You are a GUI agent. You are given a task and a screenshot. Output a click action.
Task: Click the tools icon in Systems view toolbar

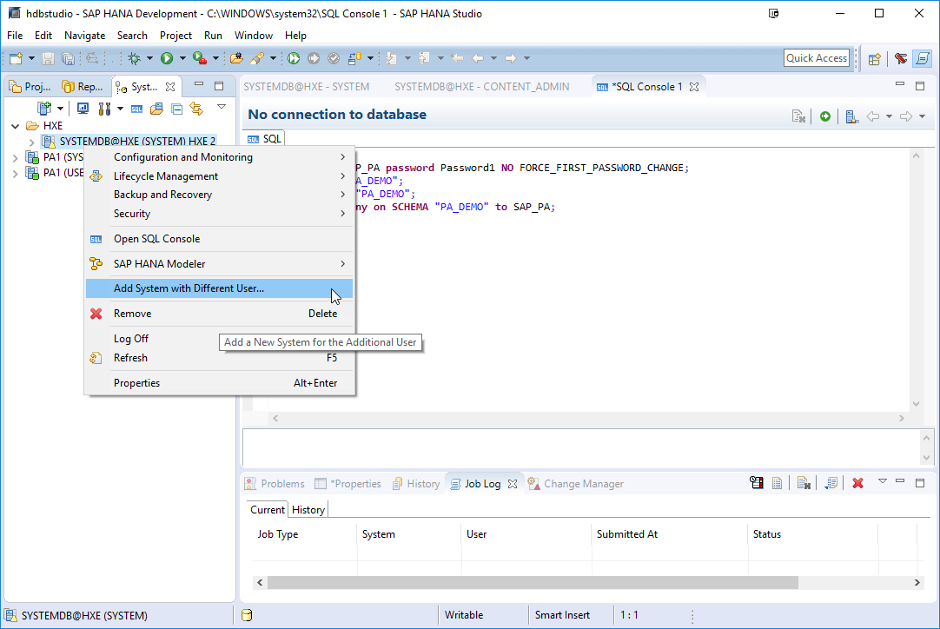[104, 109]
